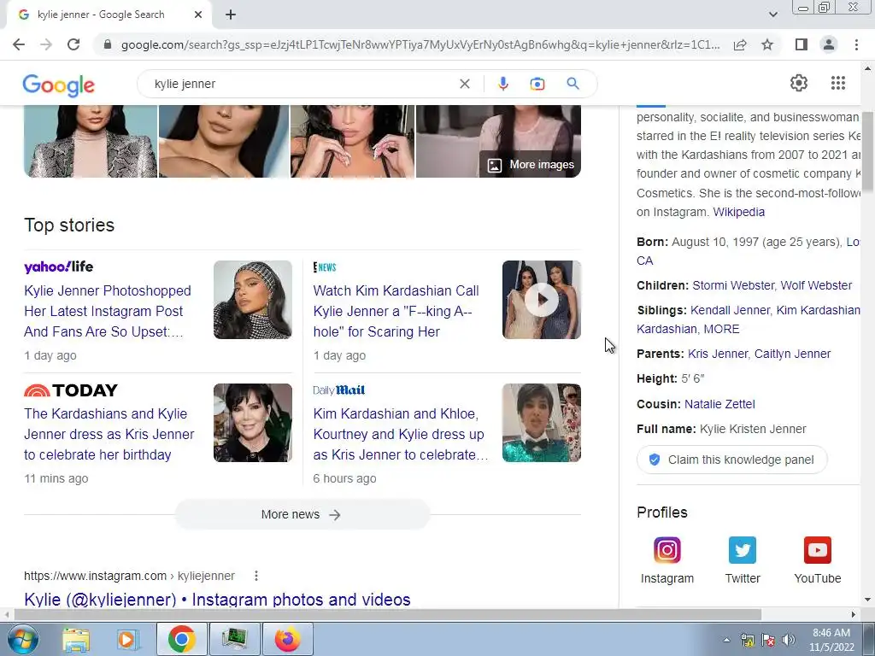Click Claim this knowledge panel

(731, 460)
